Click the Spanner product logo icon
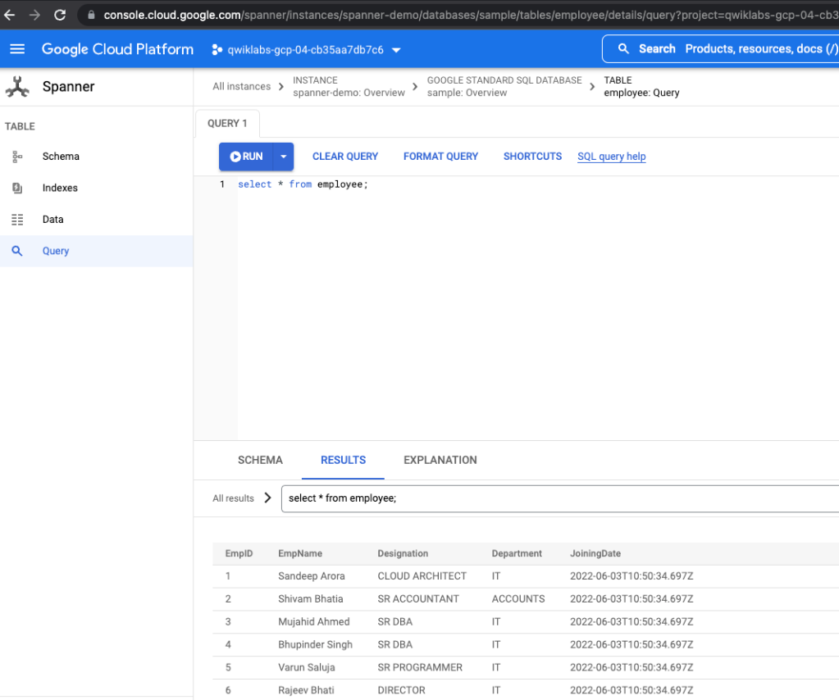The image size is (839, 700). [x=17, y=87]
